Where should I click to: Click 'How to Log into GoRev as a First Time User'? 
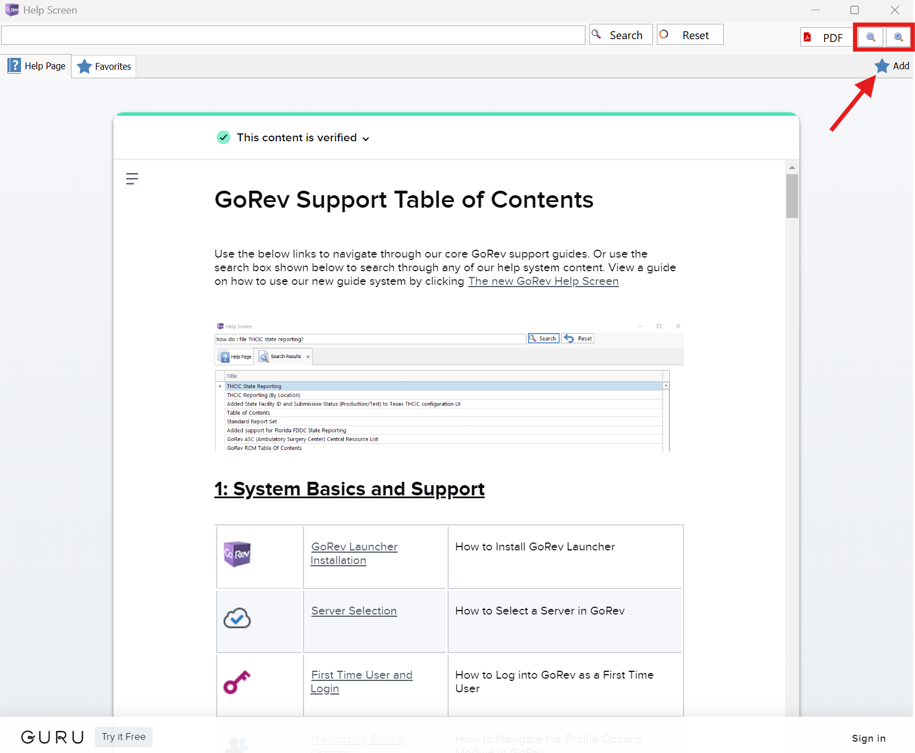coord(554,682)
